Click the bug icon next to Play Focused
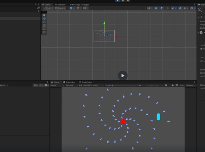 [166, 85]
